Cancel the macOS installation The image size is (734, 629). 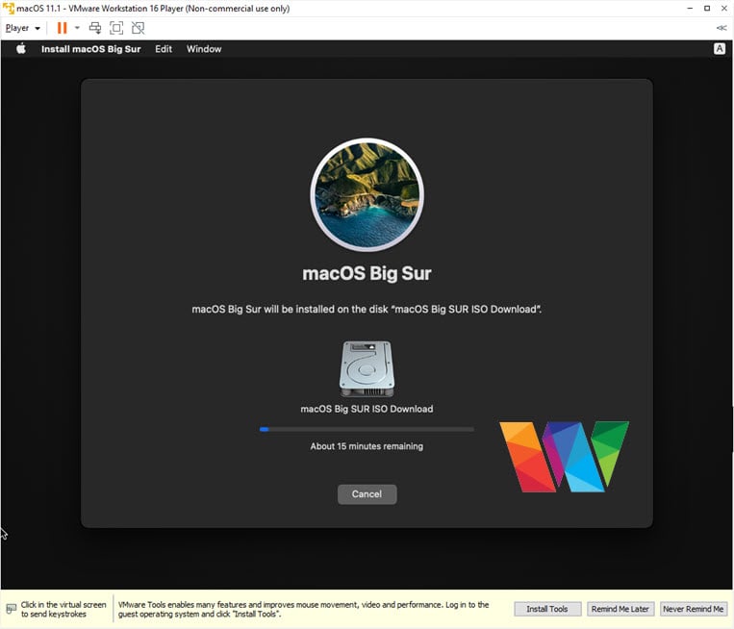tap(367, 494)
